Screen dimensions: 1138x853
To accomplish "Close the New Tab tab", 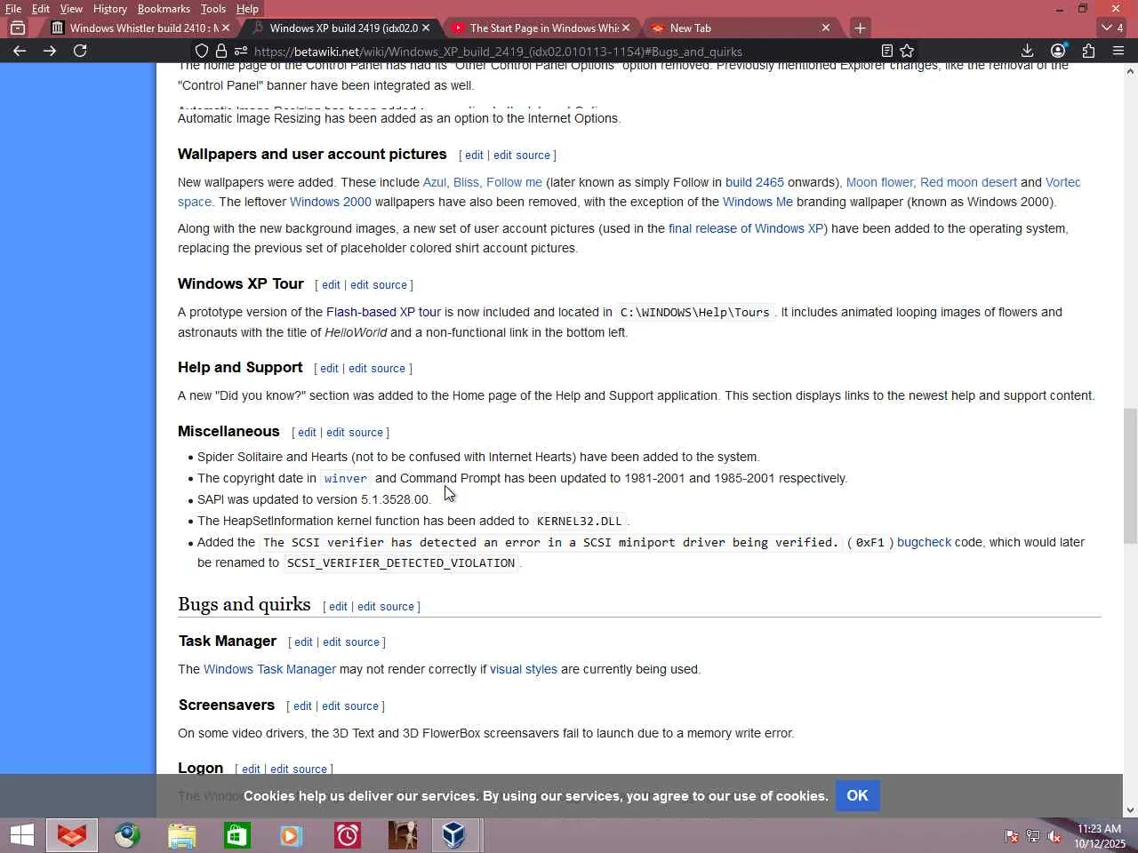I will [826, 28].
